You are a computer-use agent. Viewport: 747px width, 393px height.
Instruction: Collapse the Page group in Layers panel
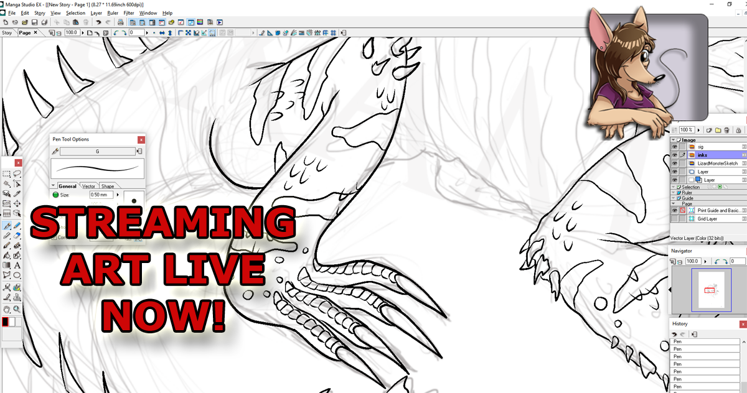coord(673,203)
